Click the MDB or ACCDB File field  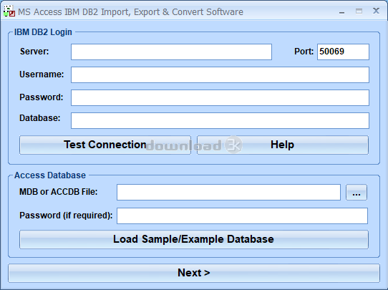[x=228, y=193]
